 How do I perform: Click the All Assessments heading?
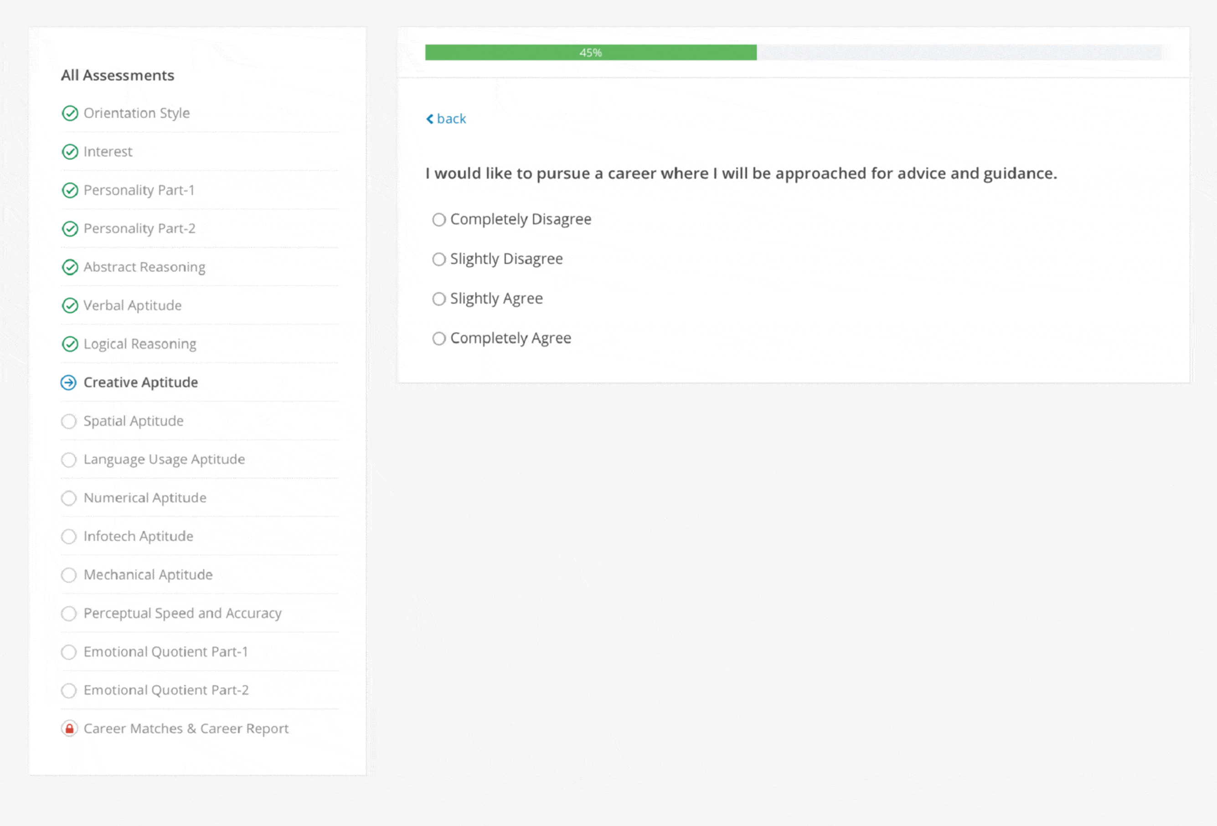(x=117, y=75)
